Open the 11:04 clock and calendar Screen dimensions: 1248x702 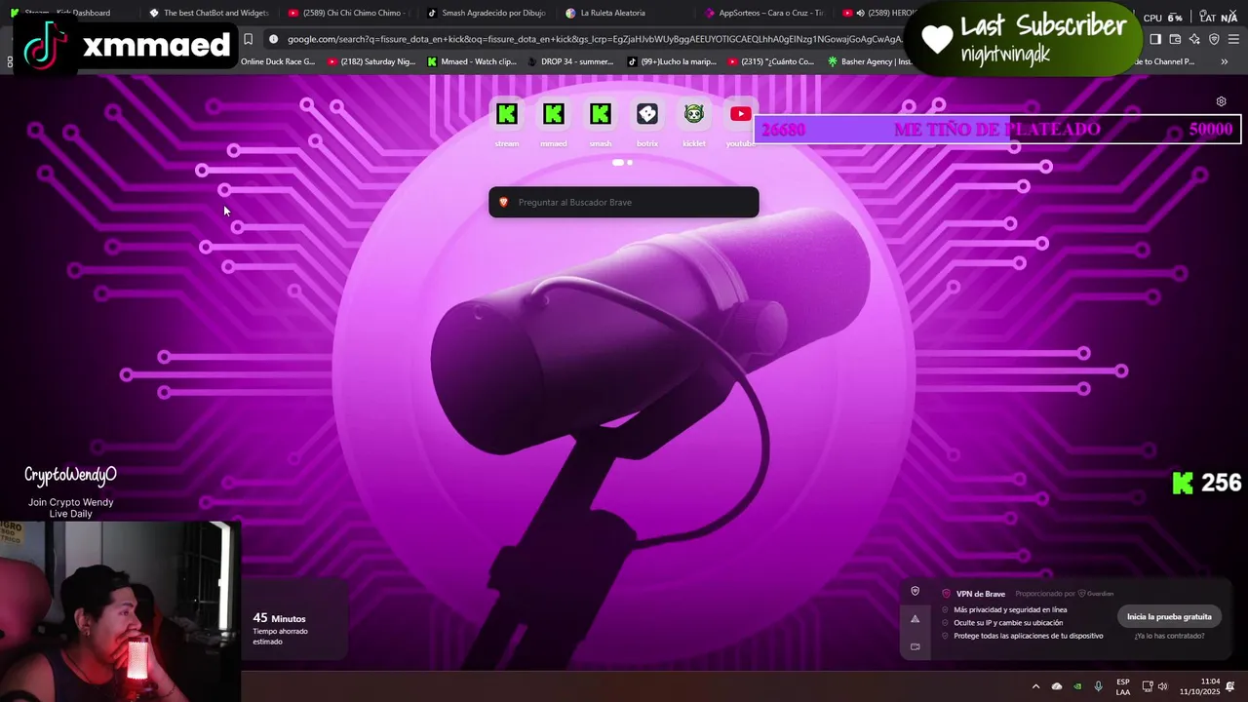[x=1199, y=686]
